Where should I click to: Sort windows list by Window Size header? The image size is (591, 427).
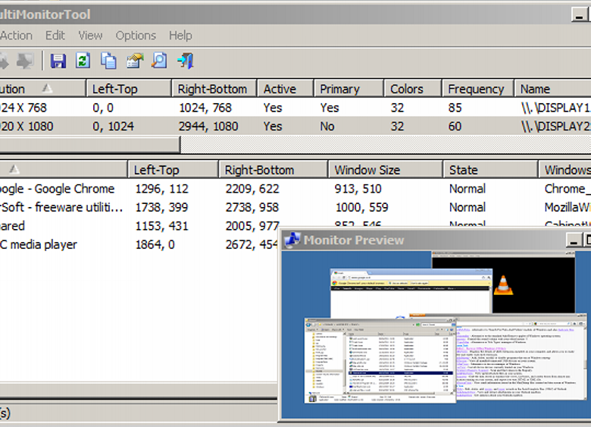coord(367,170)
